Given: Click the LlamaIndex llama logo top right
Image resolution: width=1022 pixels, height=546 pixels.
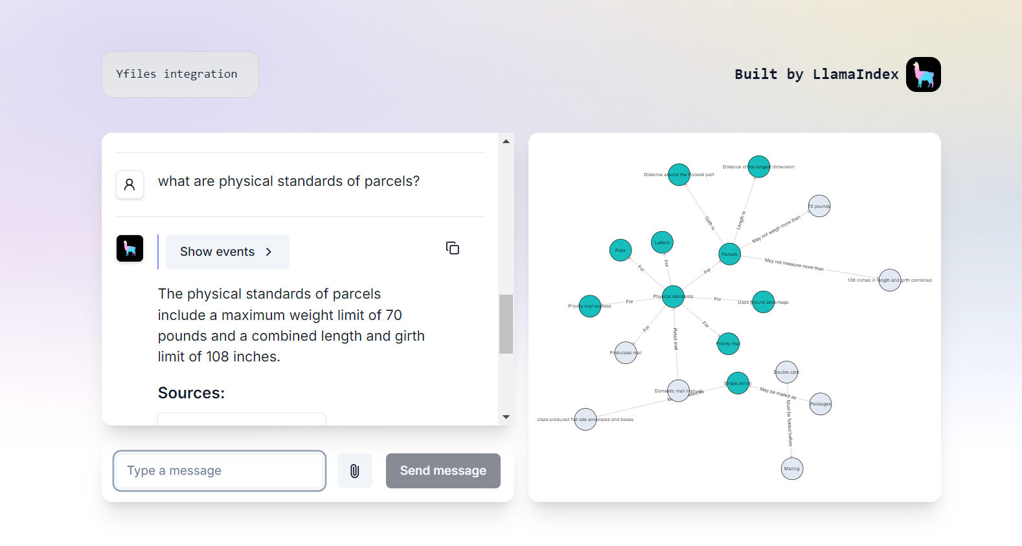Looking at the screenshot, I should (x=923, y=74).
